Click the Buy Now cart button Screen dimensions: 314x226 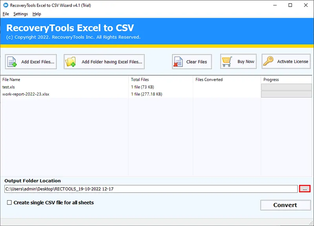[238, 61]
